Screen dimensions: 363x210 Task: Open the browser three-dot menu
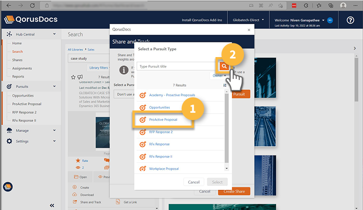coord(355,5)
